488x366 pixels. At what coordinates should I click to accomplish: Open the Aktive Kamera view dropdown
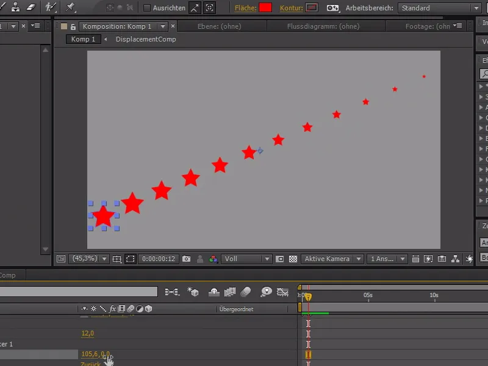pos(332,259)
